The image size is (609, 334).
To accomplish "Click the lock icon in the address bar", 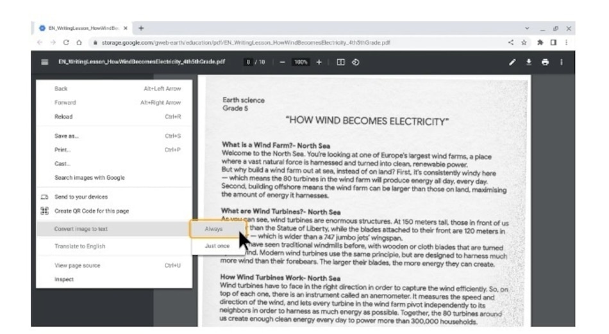I will tap(95, 43).
